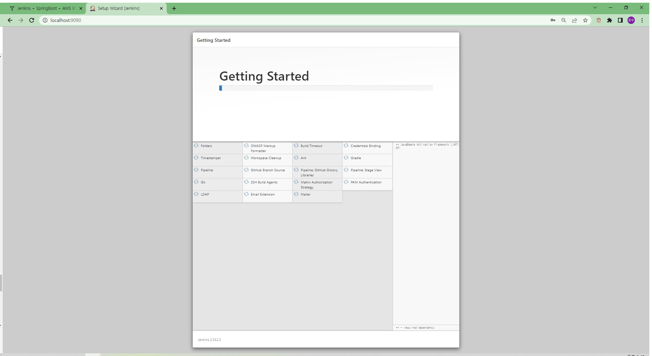Toggle the browser side panel
Screen dimensions: 652x356
point(620,20)
